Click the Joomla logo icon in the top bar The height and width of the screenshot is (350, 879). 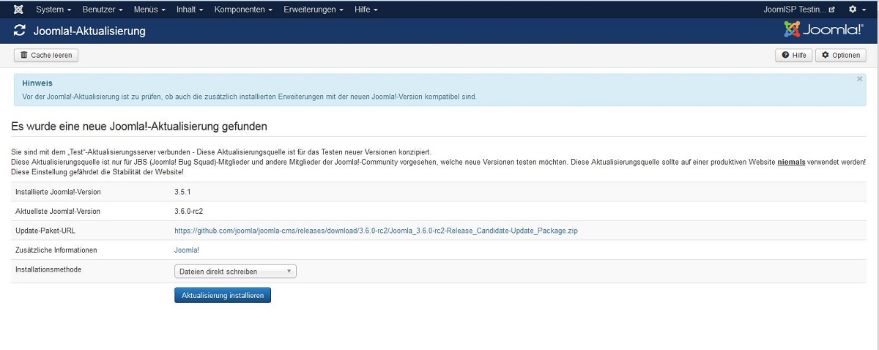[x=18, y=10]
